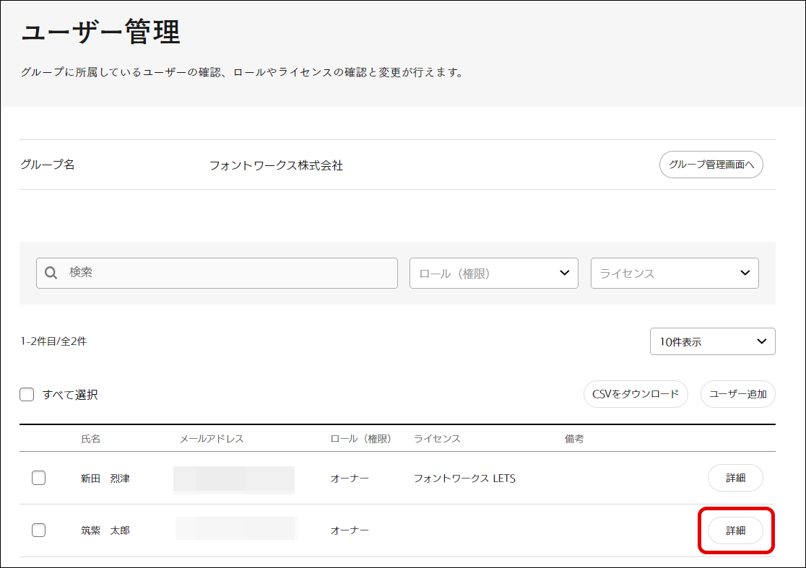
Task: Click the name 新田 烈津 in the list
Action: click(x=105, y=479)
